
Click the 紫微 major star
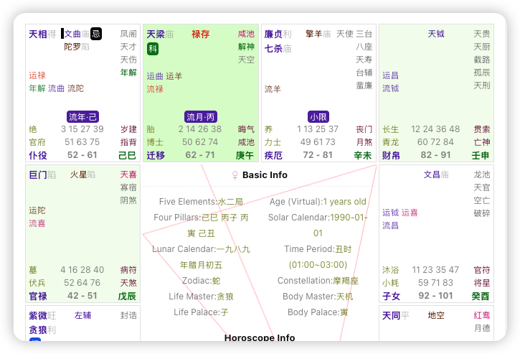coord(38,316)
